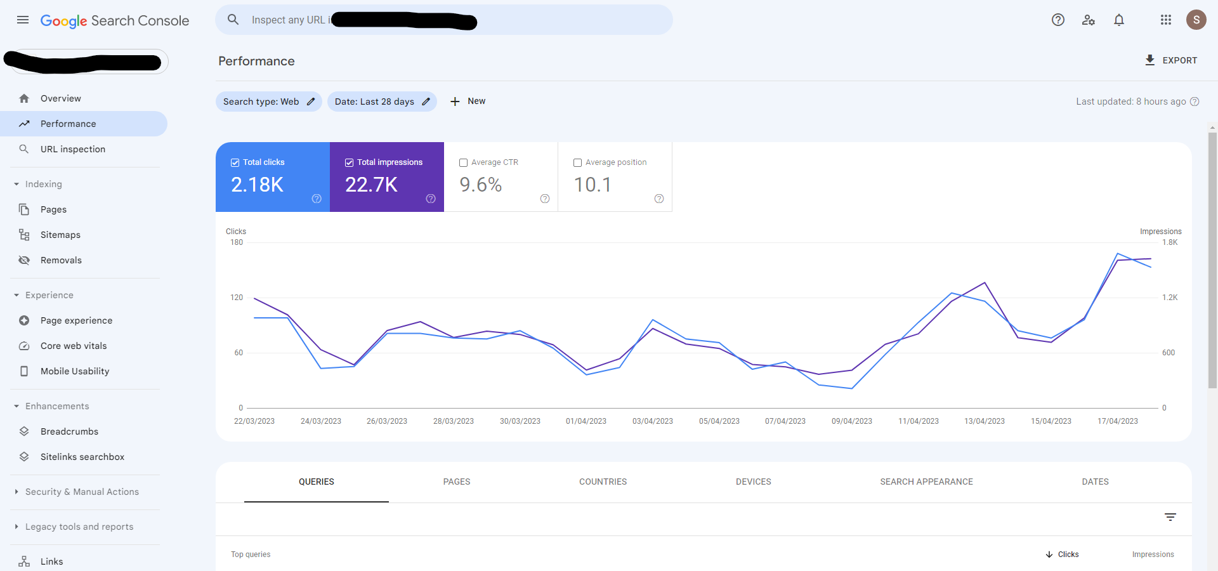Switch to the Search Appearance tab
1218x571 pixels.
click(x=926, y=482)
